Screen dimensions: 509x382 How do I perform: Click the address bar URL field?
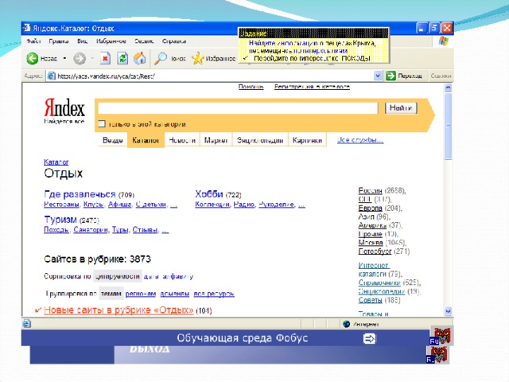click(214, 76)
